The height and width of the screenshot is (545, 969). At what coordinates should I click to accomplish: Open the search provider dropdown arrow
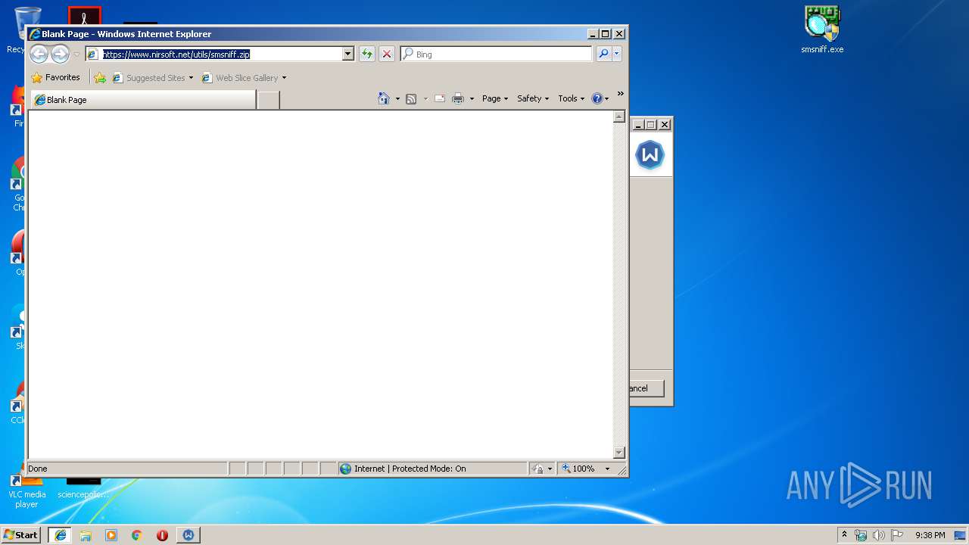click(617, 54)
